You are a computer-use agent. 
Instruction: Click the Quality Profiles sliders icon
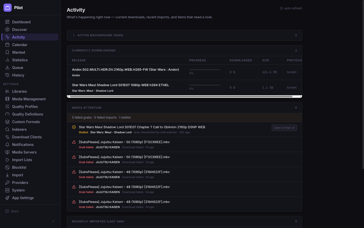pos(7,107)
